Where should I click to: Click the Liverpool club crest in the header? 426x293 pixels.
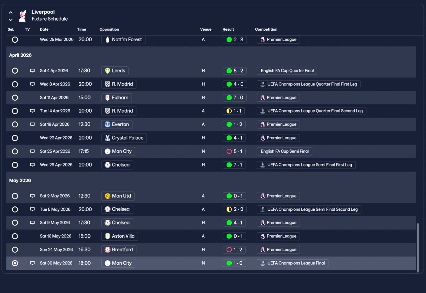point(23,16)
